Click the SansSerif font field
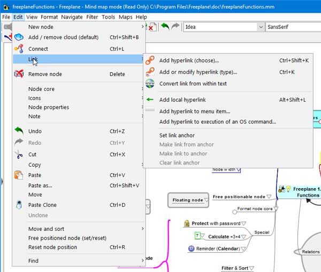This screenshot has width=321, height=272. point(293,27)
